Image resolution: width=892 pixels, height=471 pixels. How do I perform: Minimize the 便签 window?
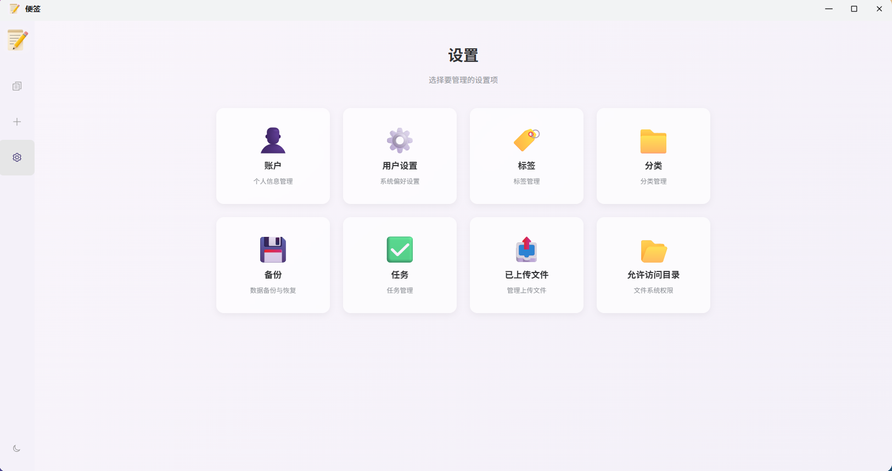829,9
